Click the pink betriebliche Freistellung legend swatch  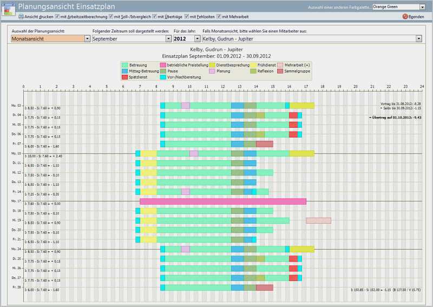point(163,65)
